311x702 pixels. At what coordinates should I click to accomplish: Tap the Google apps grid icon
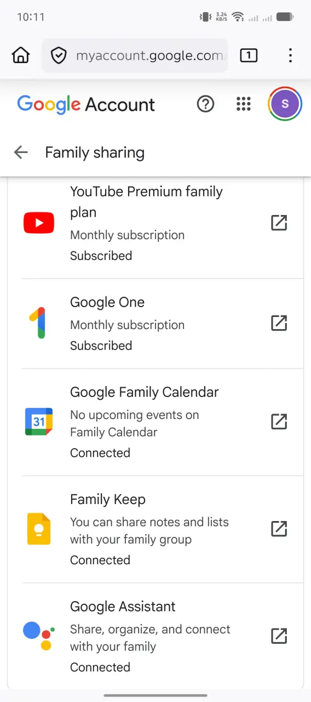pos(244,104)
